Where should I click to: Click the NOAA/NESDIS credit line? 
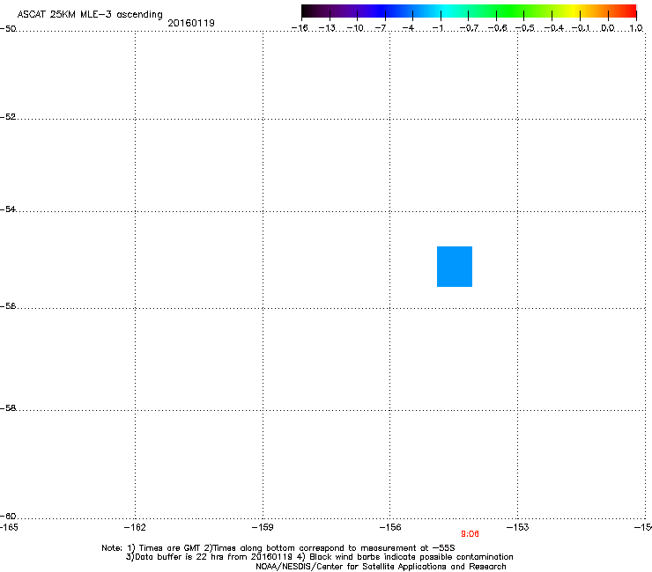coord(381,567)
